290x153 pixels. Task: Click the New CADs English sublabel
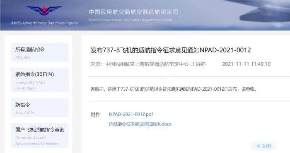pyautogui.click(x=24, y=113)
